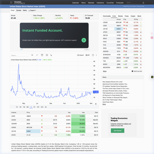Click the Trading Economics logo
The height and width of the screenshot is (154, 154).
19,2
